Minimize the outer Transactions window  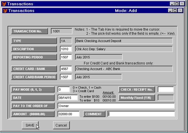click(x=172, y=4)
